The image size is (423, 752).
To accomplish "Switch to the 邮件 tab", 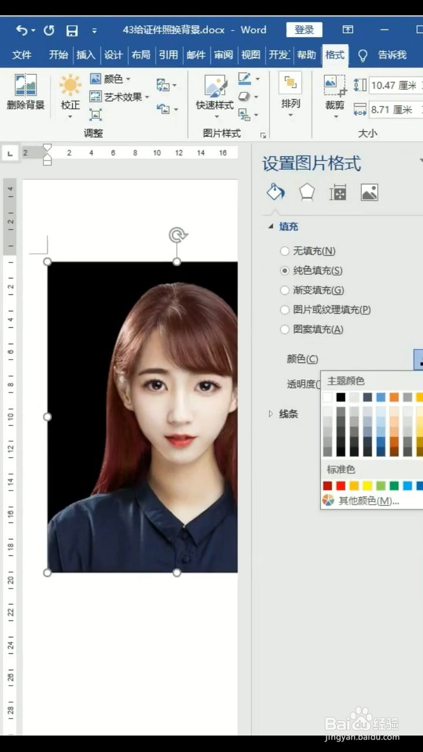I will coord(196,55).
